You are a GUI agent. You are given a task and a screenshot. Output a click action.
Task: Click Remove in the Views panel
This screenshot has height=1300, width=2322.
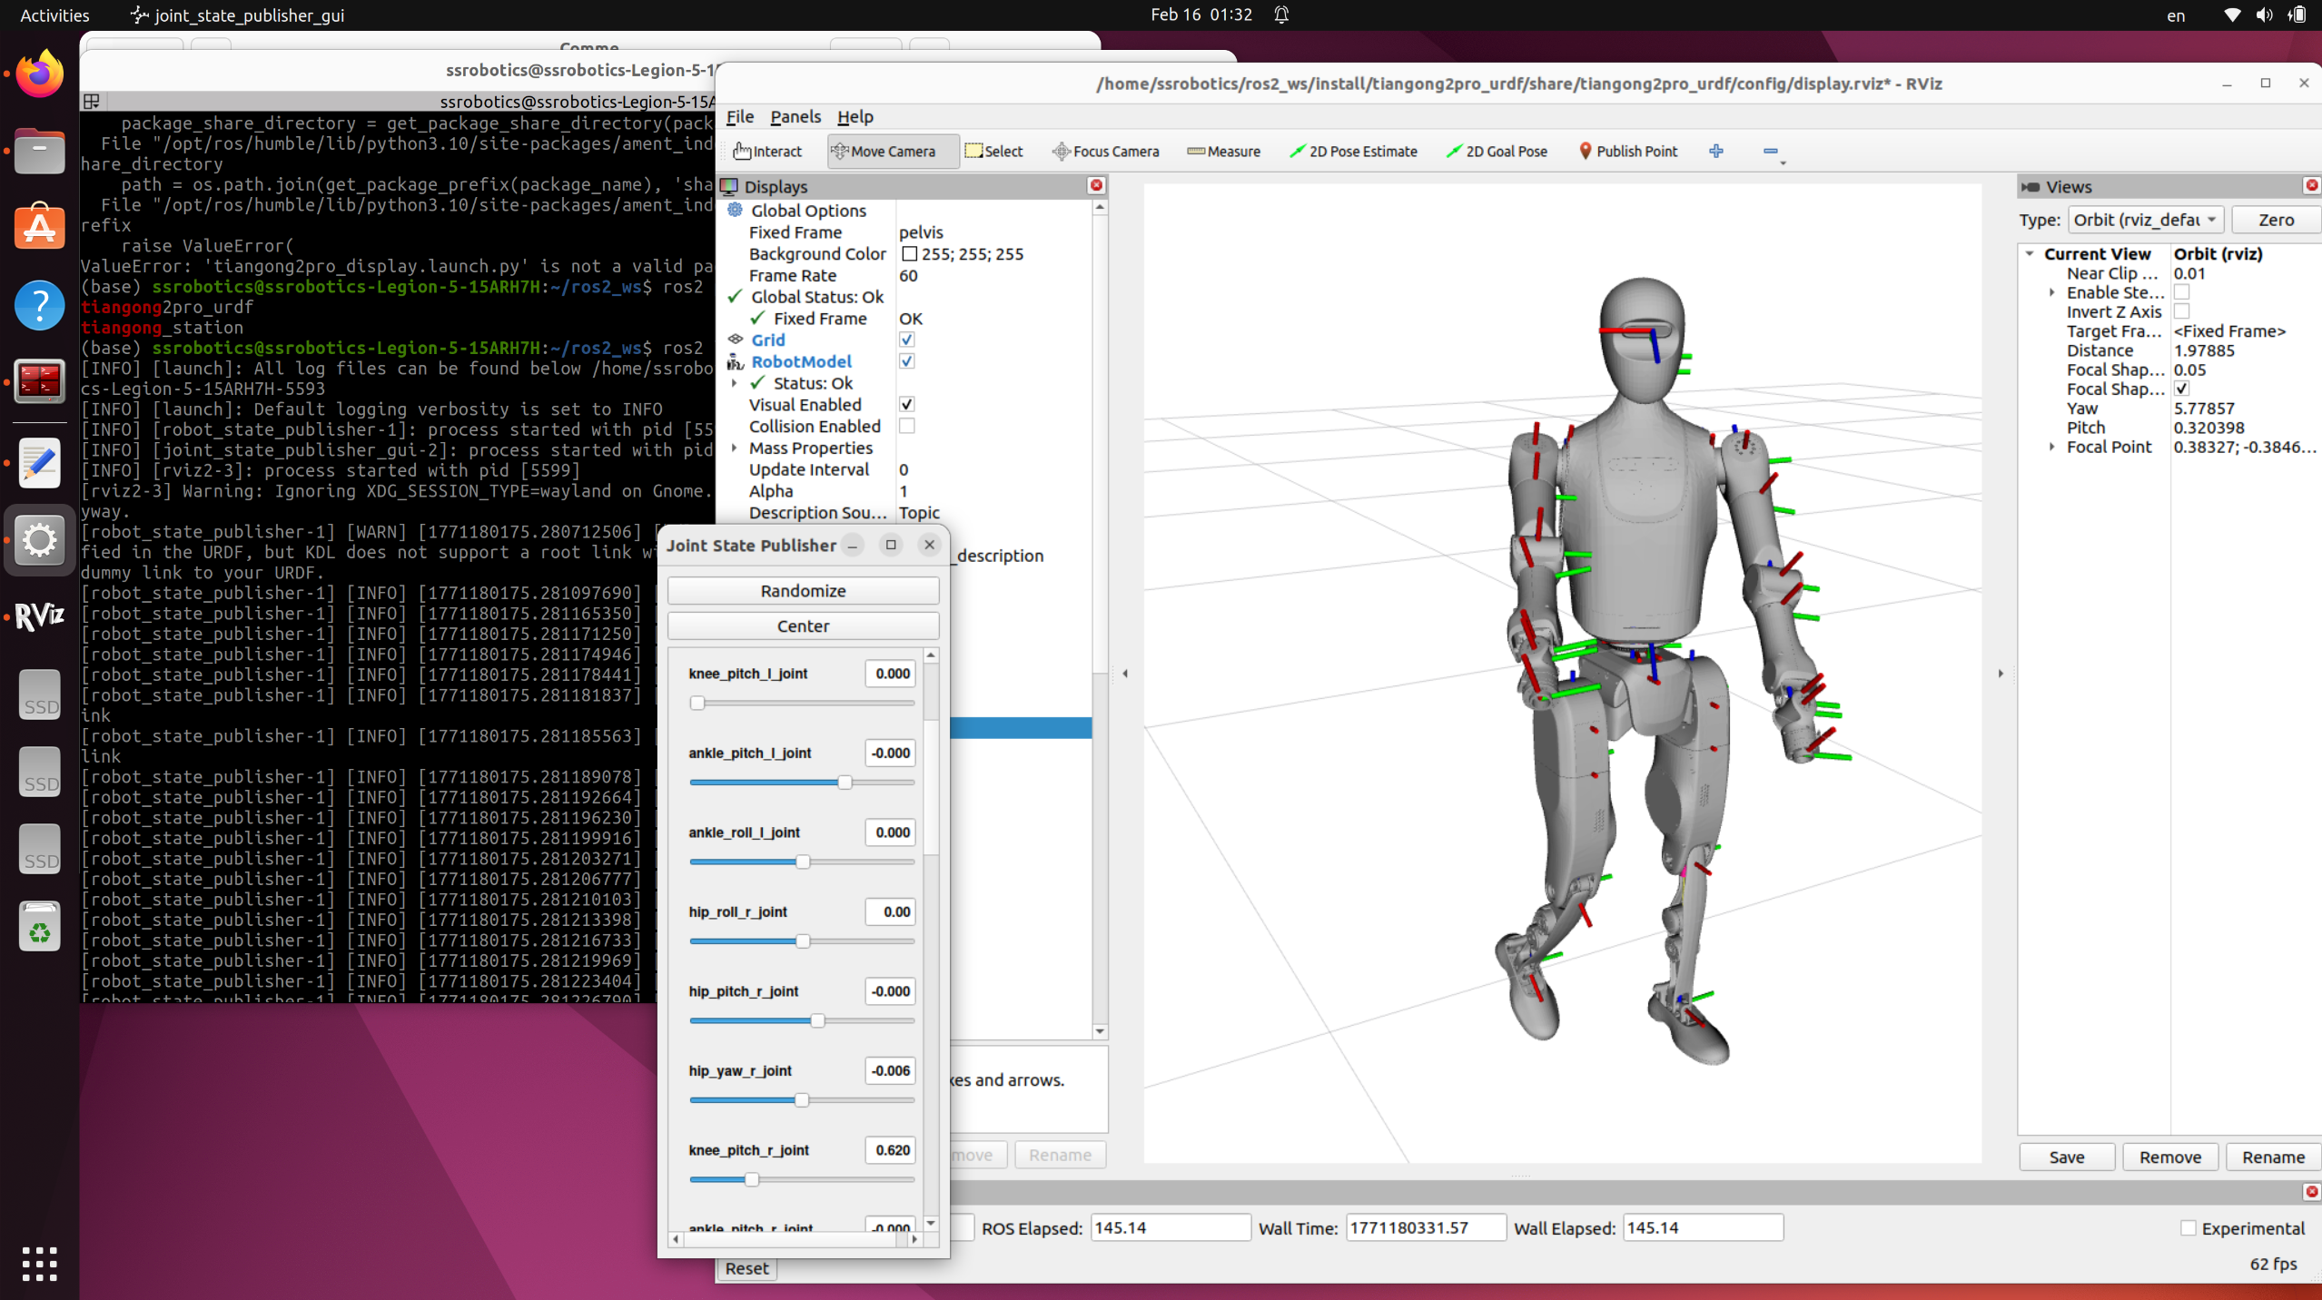pyautogui.click(x=2169, y=1157)
